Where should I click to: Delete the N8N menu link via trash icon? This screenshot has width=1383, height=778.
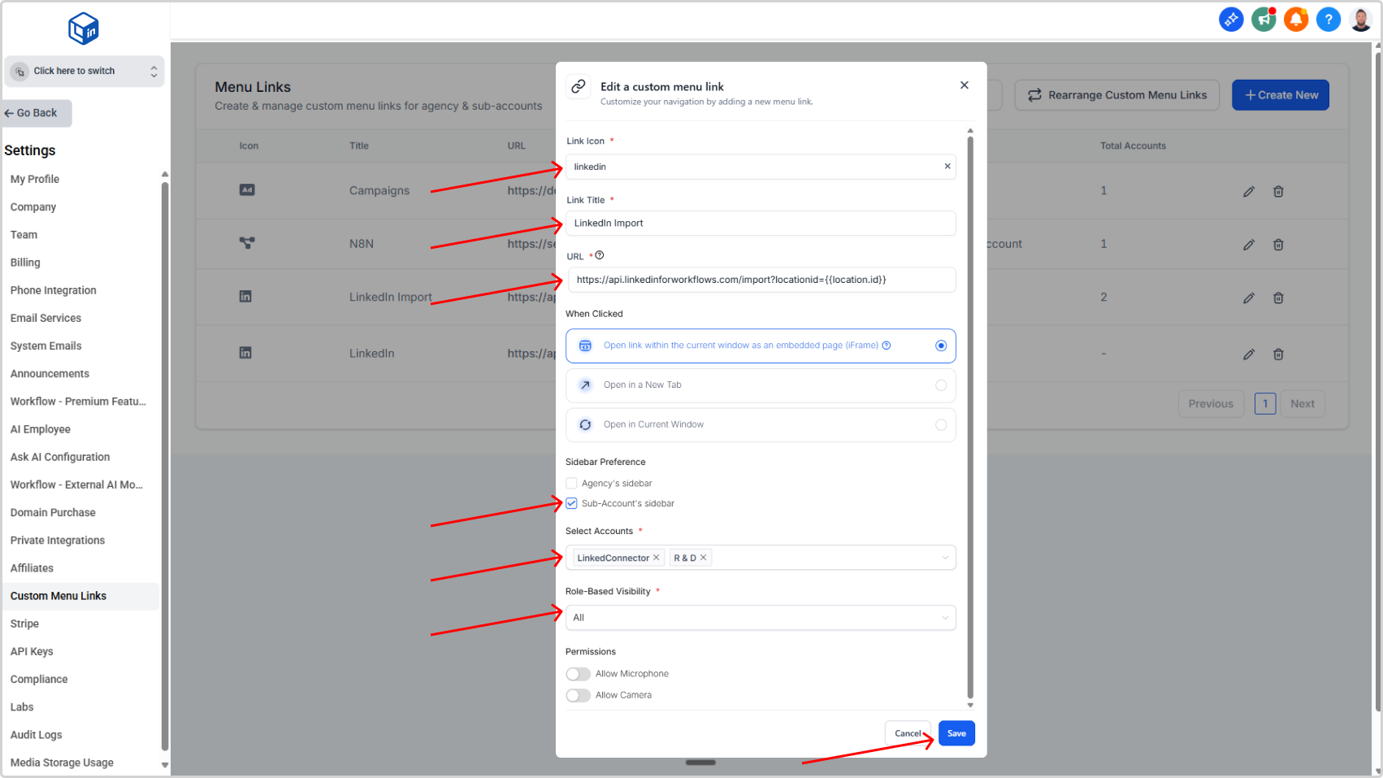click(x=1278, y=245)
